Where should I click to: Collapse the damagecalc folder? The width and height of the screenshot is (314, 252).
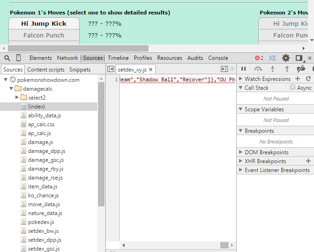11,88
